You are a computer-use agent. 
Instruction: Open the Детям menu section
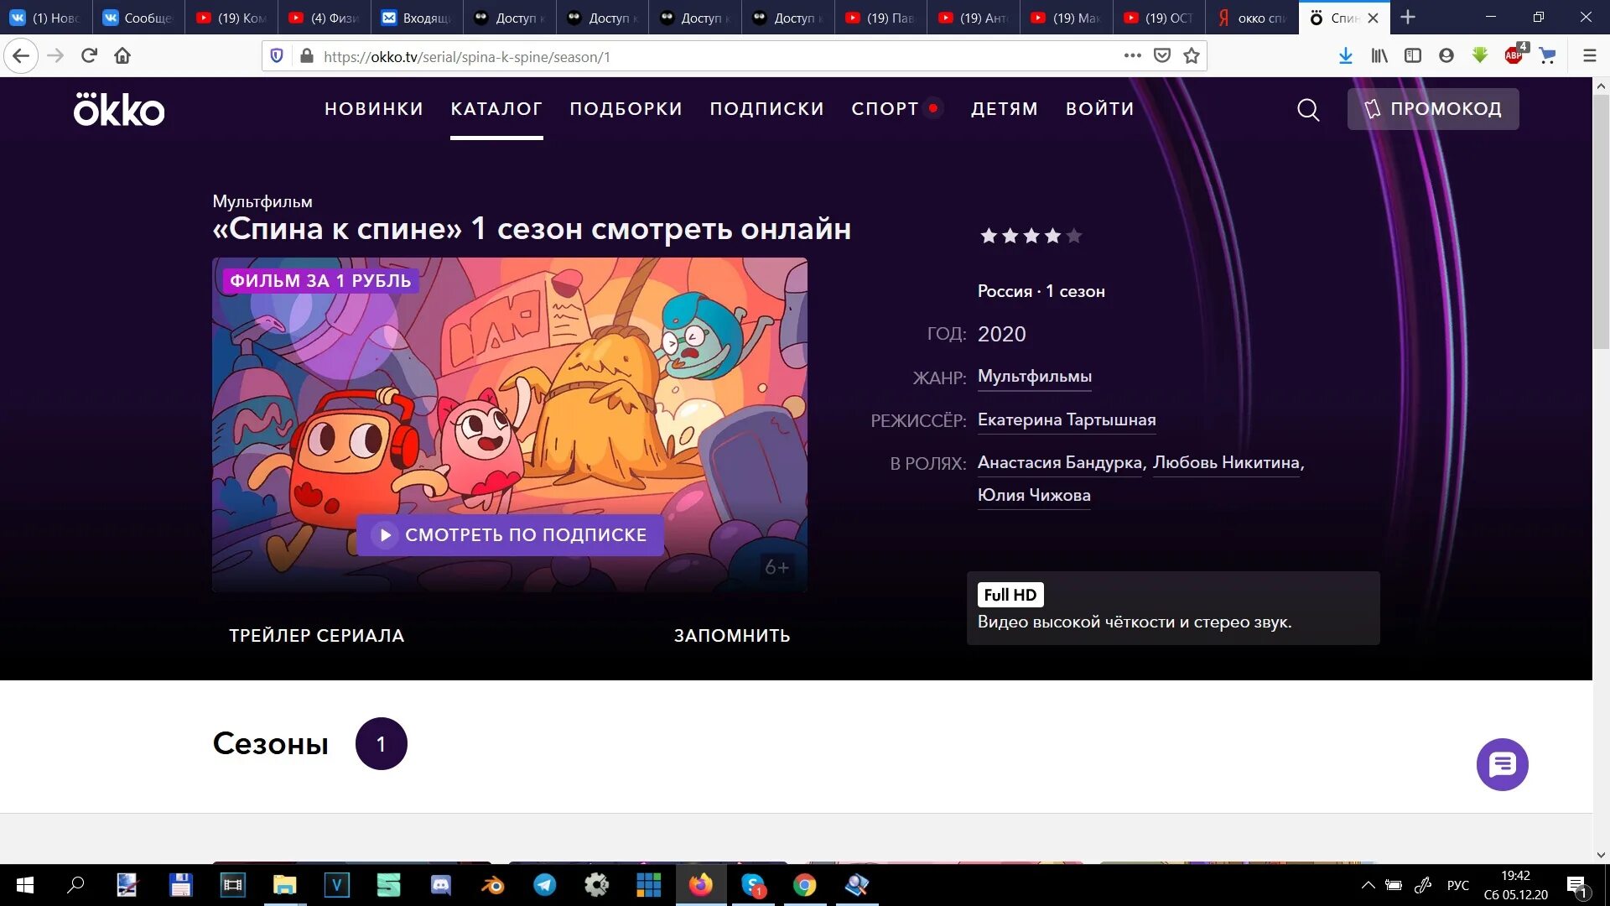tap(1005, 109)
